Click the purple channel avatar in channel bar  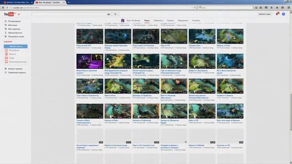[123, 20]
